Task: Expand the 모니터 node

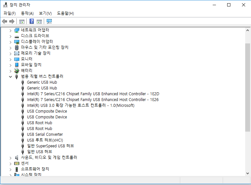Action: pos(10,60)
